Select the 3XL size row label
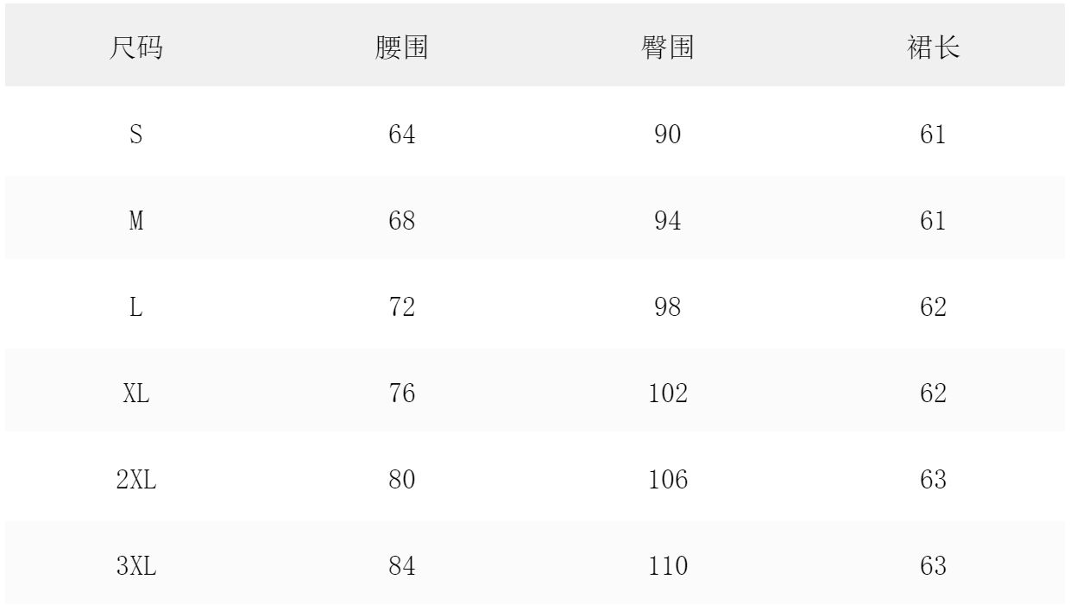Screen dimensions: 1070x611 click(136, 566)
